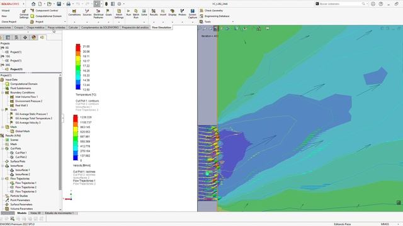Expand the Conditions dropdown arrow

pyautogui.click(x=74, y=22)
